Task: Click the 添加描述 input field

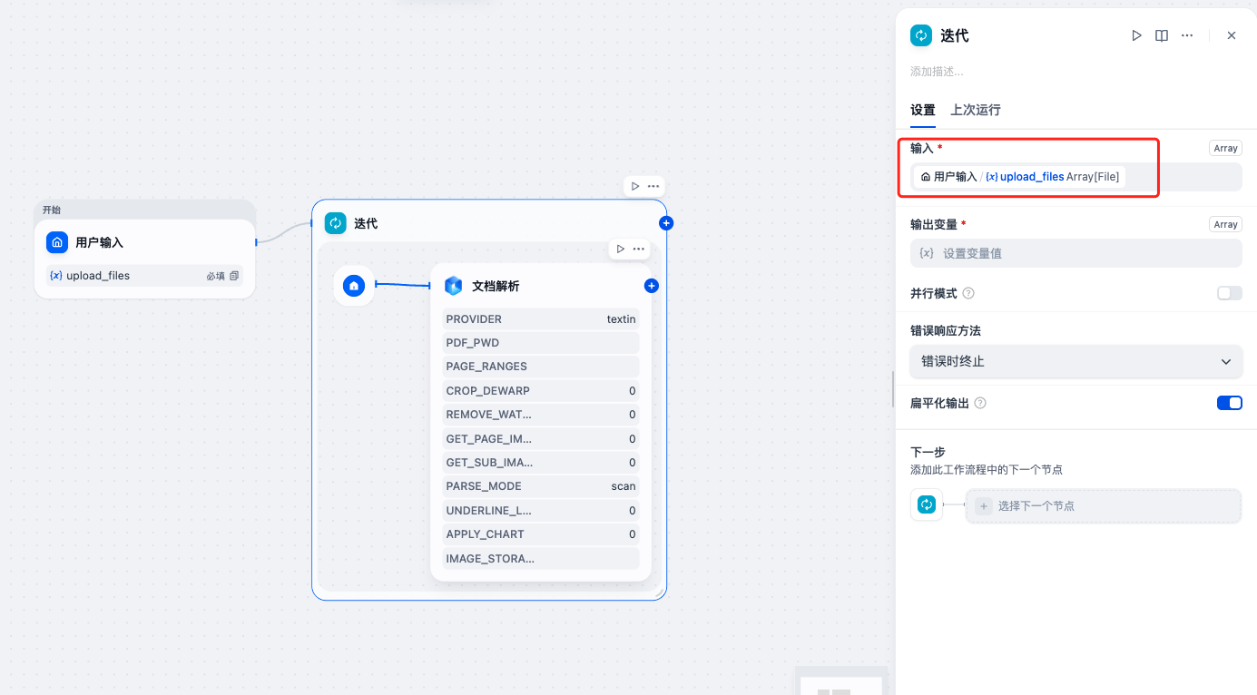Action: (x=998, y=71)
